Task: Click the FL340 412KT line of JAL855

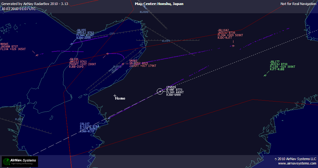Action: point(85,35)
